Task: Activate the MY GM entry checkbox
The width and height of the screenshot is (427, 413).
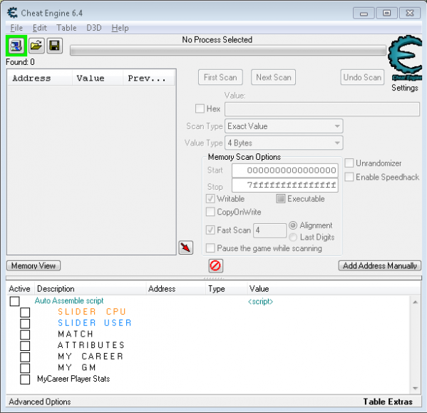Action: pyautogui.click(x=25, y=368)
